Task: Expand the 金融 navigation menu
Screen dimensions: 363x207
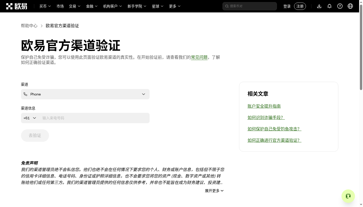Action: tap(92, 6)
